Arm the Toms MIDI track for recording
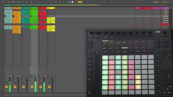The width and height of the screenshot is (173, 97). click(15, 91)
